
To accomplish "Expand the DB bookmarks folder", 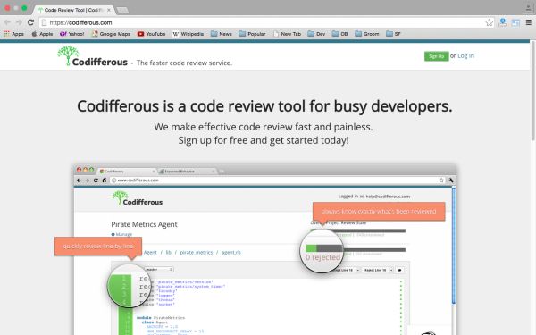I will [339, 34].
